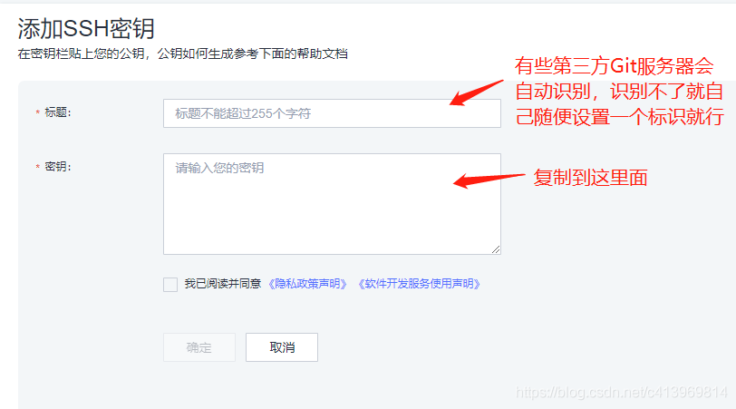
Task: Click the help-document subtitle under the heading
Action: [x=182, y=54]
